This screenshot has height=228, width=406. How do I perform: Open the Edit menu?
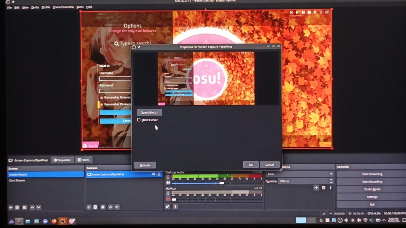click(x=17, y=7)
